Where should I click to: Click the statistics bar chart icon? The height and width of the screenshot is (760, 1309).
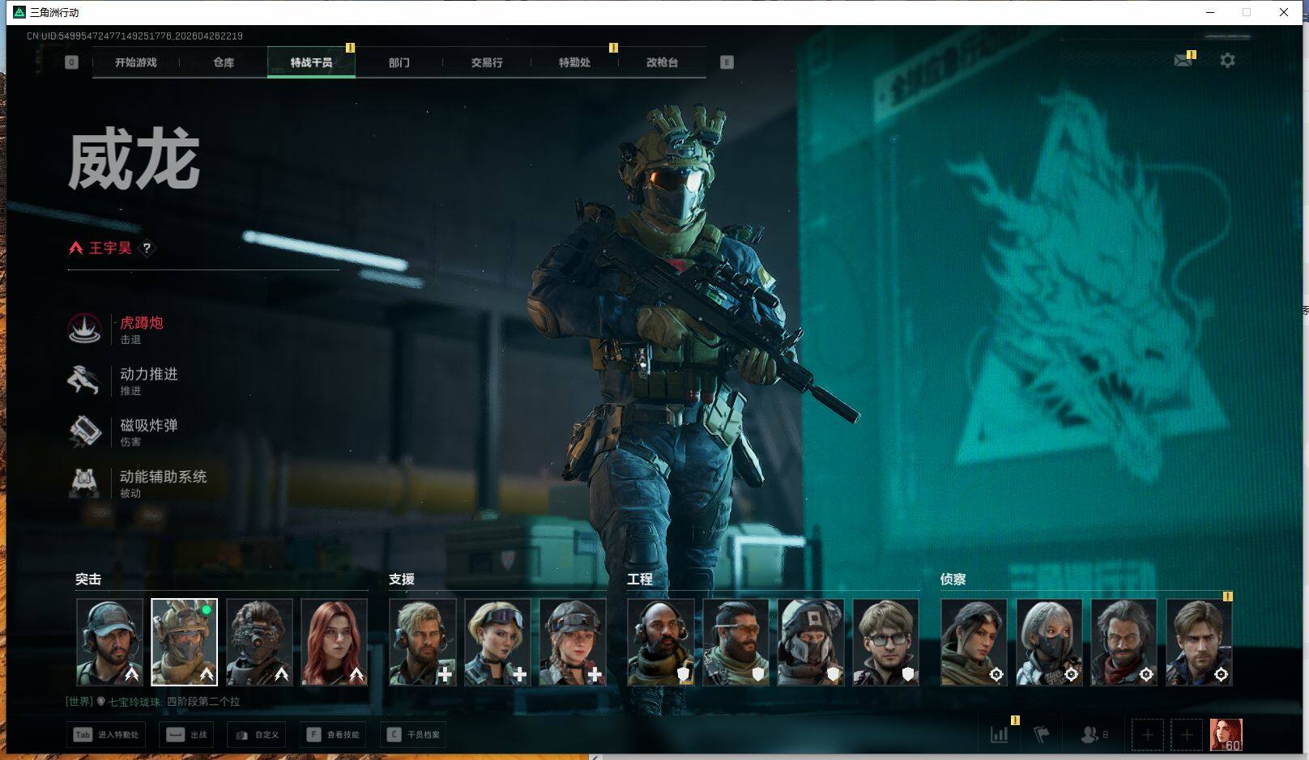(x=1000, y=735)
